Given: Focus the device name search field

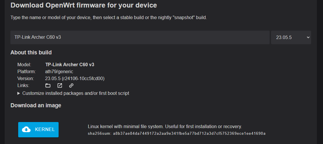Looking at the screenshot, I should click(x=140, y=38).
